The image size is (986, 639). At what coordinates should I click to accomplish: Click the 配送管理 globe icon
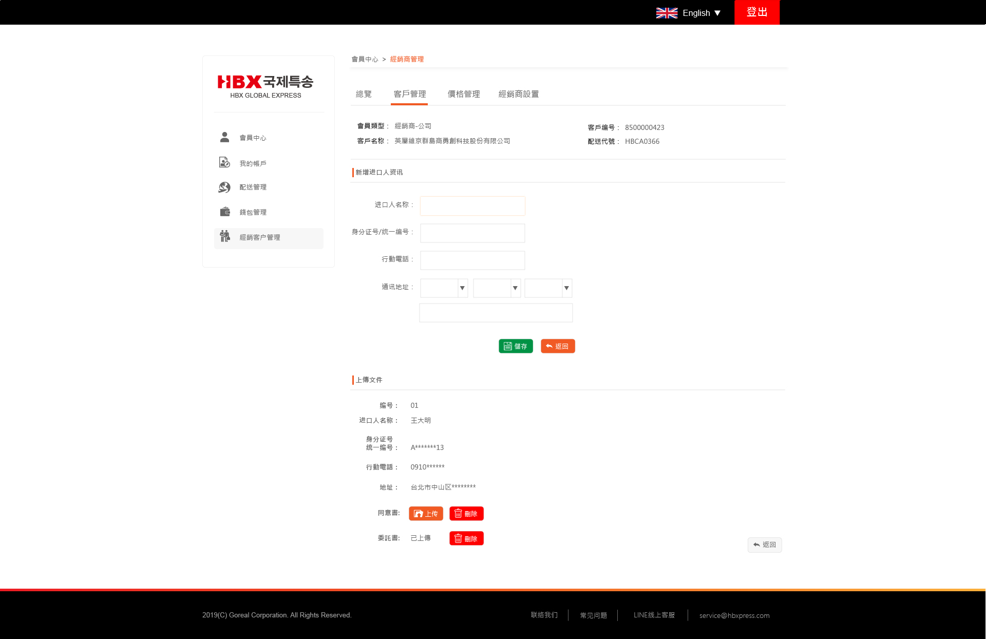[224, 187]
